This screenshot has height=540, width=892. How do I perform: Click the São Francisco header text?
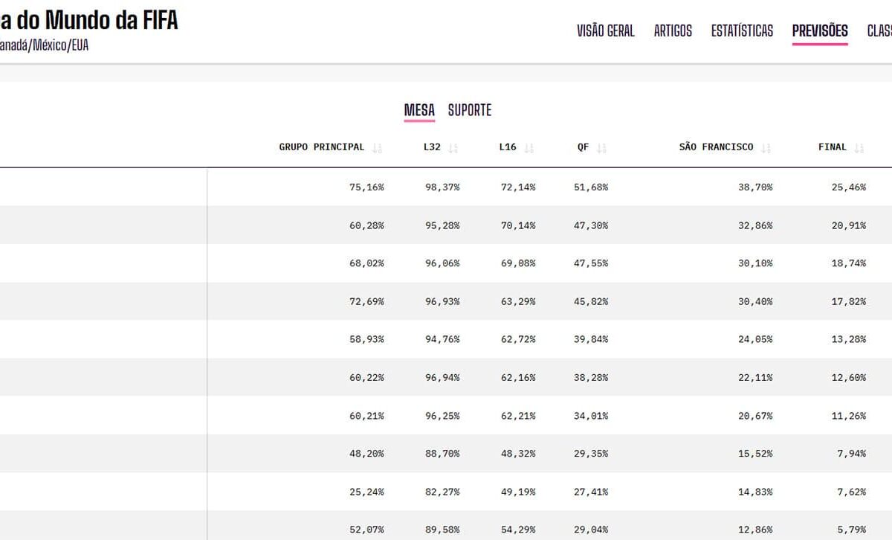[716, 147]
